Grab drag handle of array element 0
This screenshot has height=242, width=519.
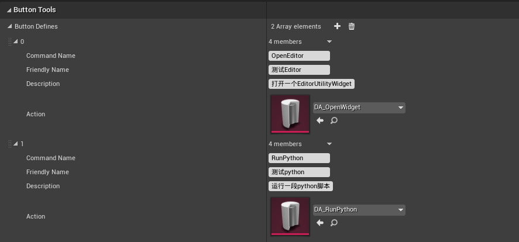click(x=10, y=42)
